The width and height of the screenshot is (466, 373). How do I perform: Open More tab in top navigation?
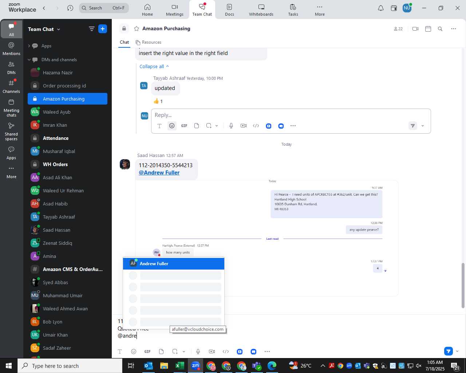click(x=320, y=10)
